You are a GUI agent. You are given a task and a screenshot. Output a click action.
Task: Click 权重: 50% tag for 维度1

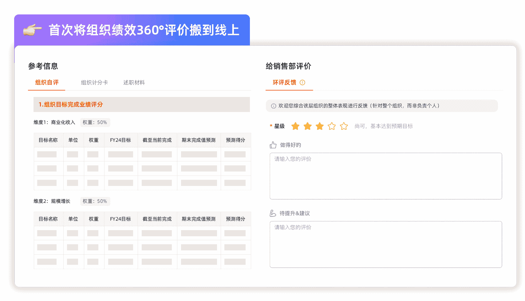pos(95,122)
